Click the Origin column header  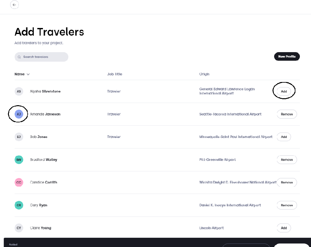click(204, 74)
